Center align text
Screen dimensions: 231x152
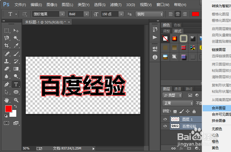(178, 14)
